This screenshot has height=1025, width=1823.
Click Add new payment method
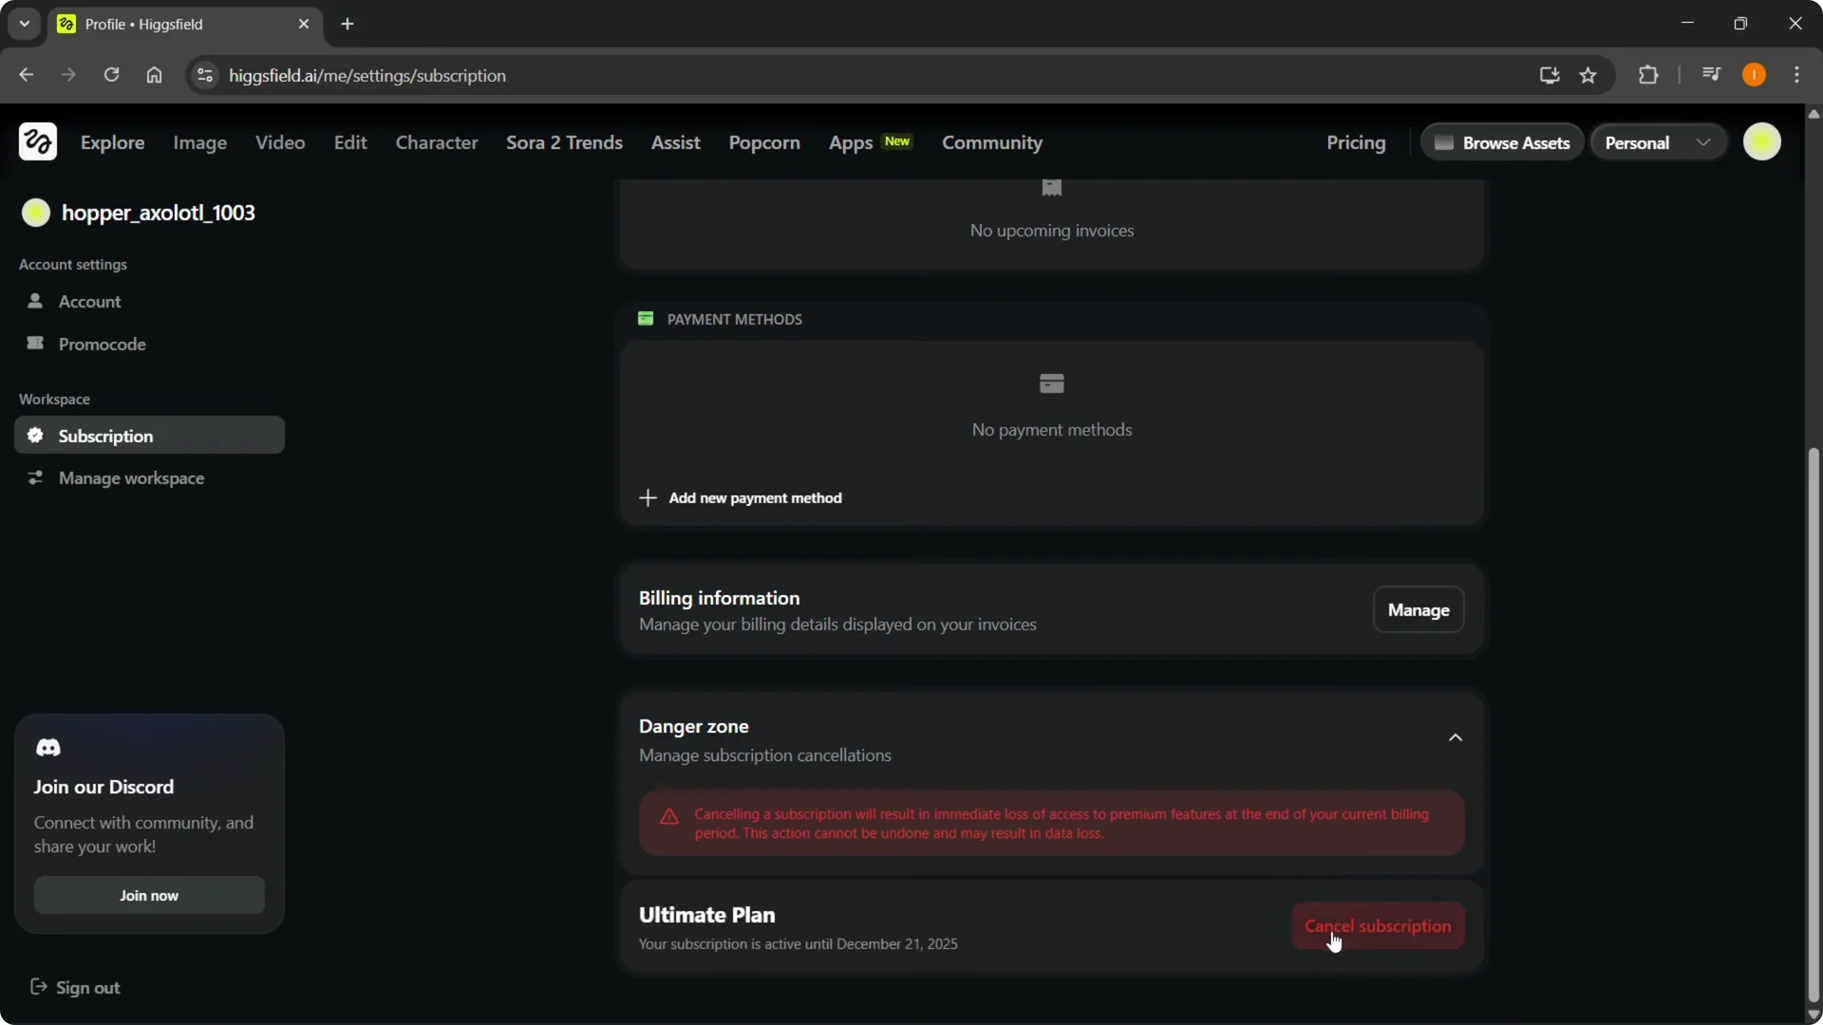(742, 497)
